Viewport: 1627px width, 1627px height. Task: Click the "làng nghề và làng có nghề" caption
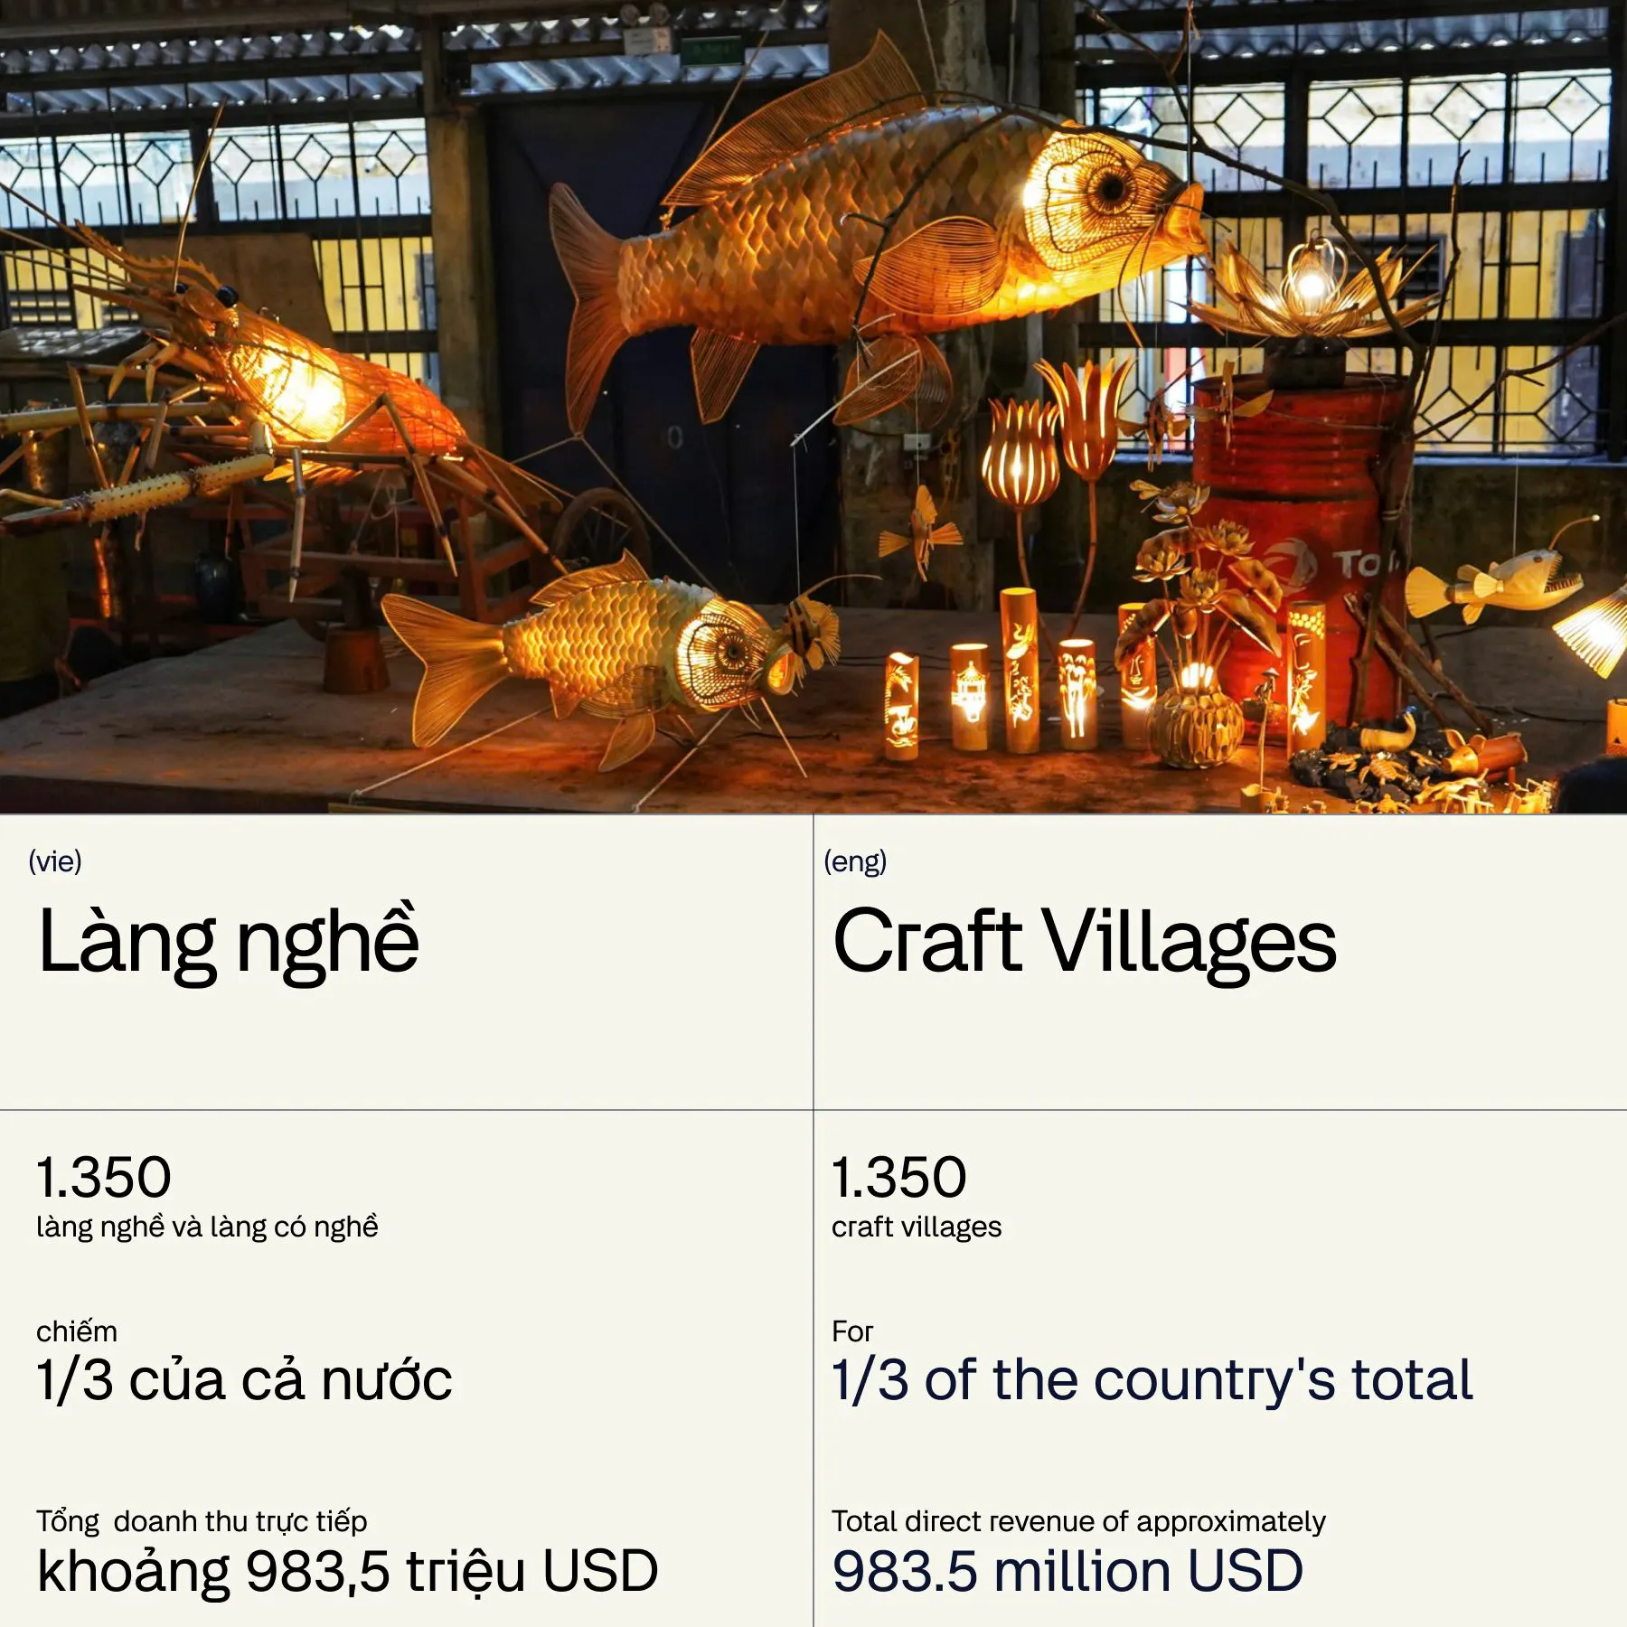[x=207, y=1227]
